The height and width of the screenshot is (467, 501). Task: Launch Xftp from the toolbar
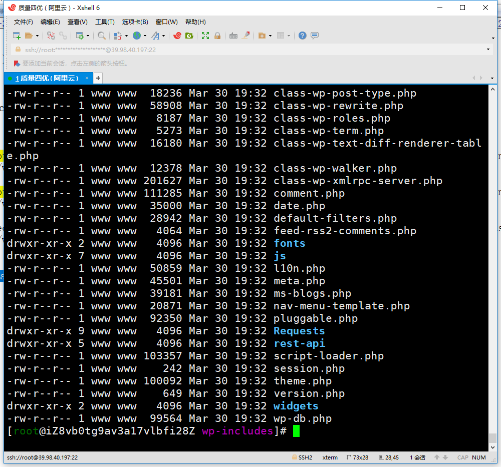(189, 36)
